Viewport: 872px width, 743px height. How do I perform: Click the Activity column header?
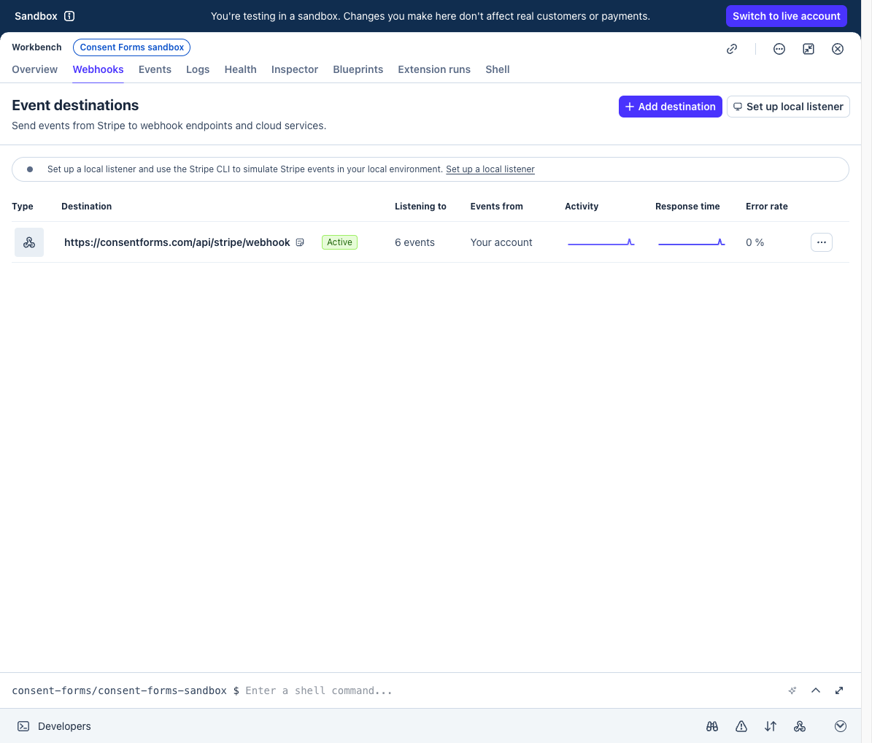pyautogui.click(x=582, y=207)
